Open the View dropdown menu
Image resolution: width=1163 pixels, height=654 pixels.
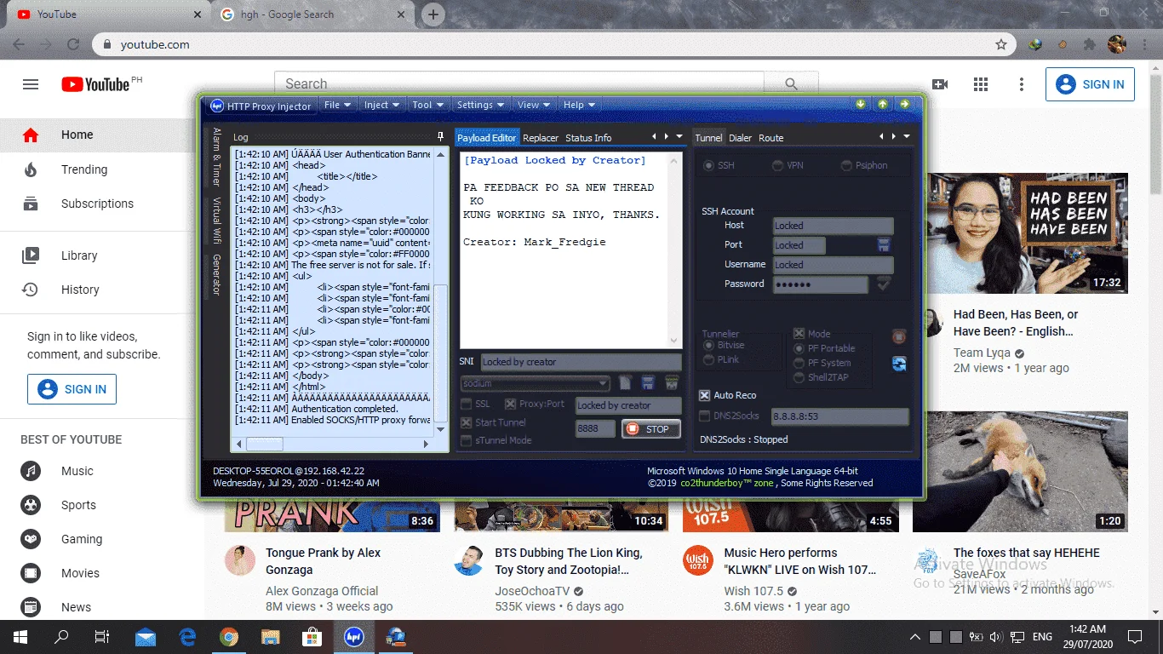click(x=534, y=105)
